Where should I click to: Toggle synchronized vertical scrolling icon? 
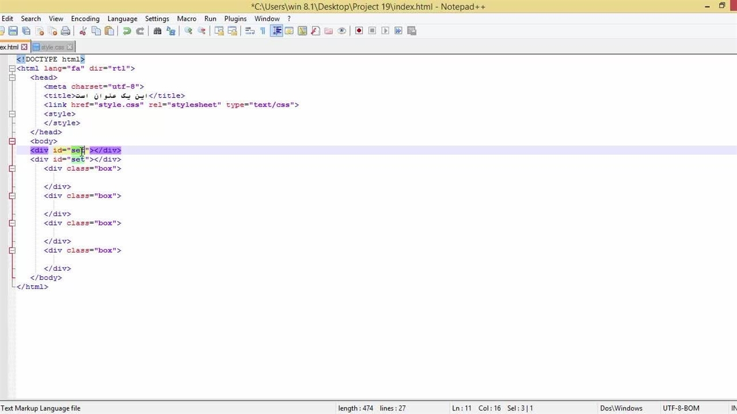(219, 31)
